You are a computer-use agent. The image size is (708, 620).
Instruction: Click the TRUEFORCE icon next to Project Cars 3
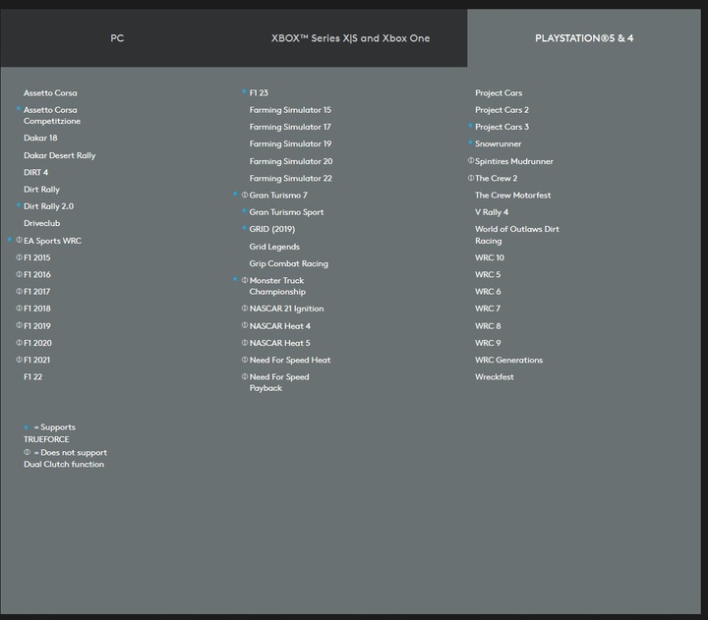click(x=470, y=127)
